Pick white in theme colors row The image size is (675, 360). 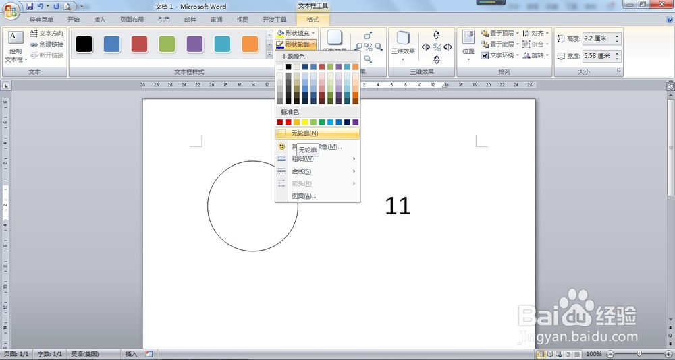[280, 67]
